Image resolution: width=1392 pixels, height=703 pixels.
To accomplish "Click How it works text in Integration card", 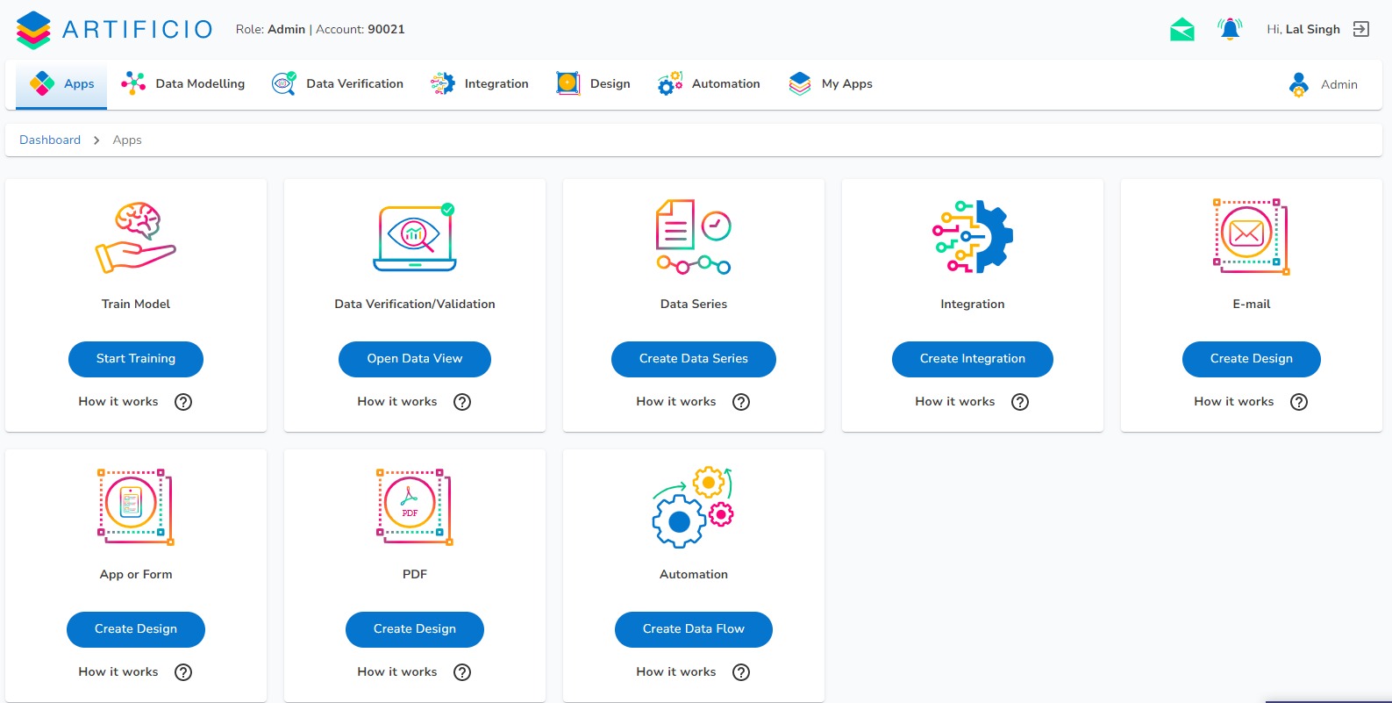I will [x=955, y=402].
